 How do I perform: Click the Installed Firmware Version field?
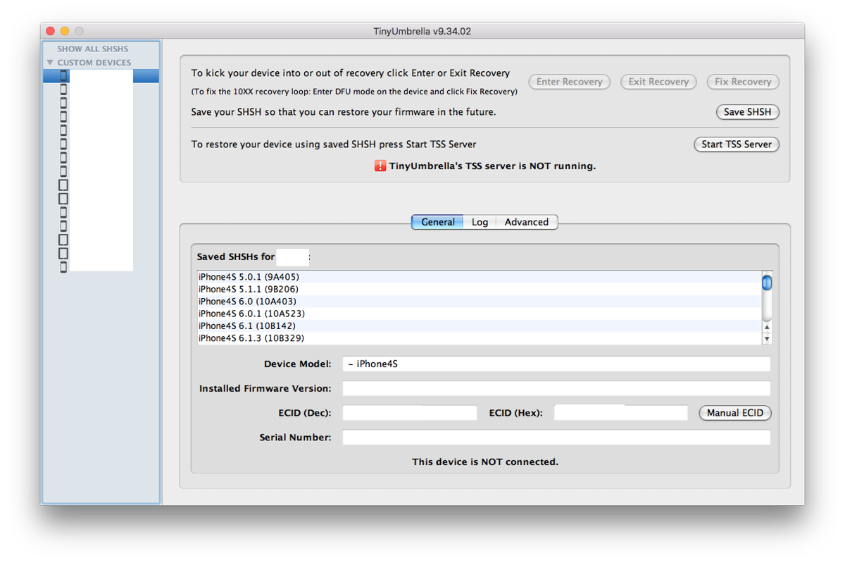[556, 388]
